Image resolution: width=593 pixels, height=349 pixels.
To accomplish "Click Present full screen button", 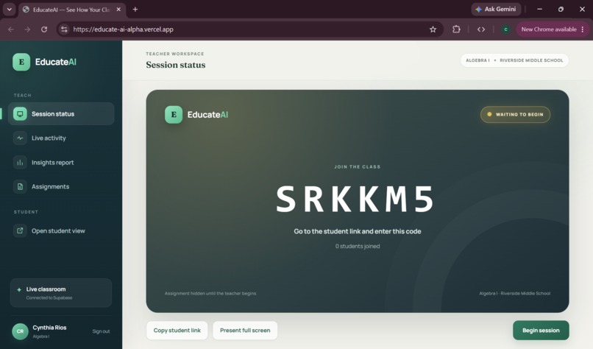I will (245, 331).
